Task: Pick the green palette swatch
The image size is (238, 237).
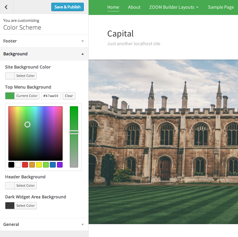Action: [46, 165]
